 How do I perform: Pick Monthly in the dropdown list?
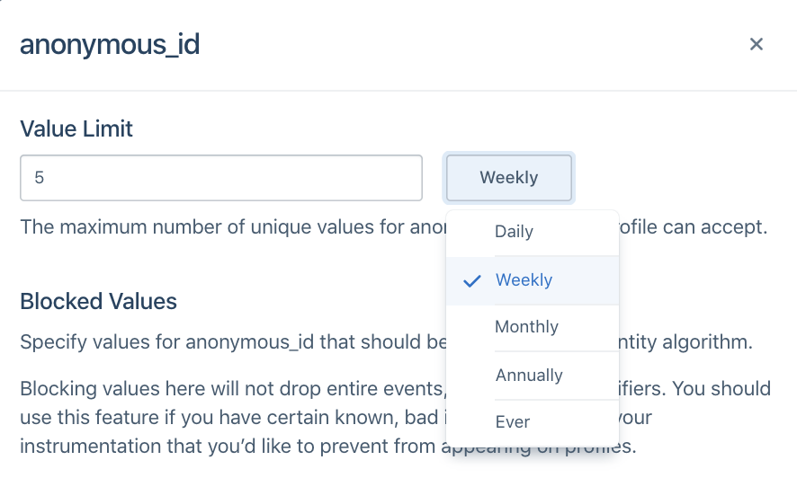[526, 327]
